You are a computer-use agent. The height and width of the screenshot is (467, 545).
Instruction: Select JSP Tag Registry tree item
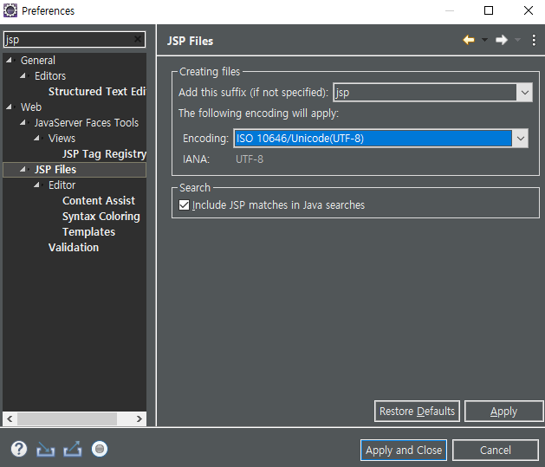point(104,153)
